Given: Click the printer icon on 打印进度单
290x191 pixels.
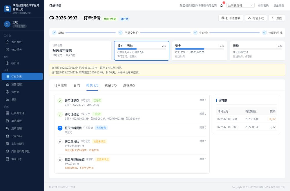Looking at the screenshot, I should coord(223,18).
